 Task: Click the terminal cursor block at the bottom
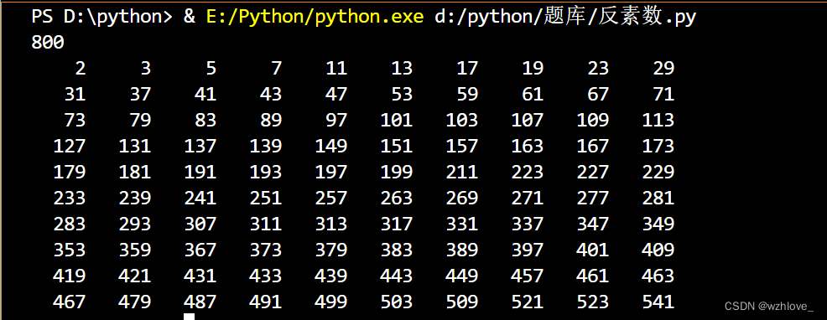click(x=189, y=317)
